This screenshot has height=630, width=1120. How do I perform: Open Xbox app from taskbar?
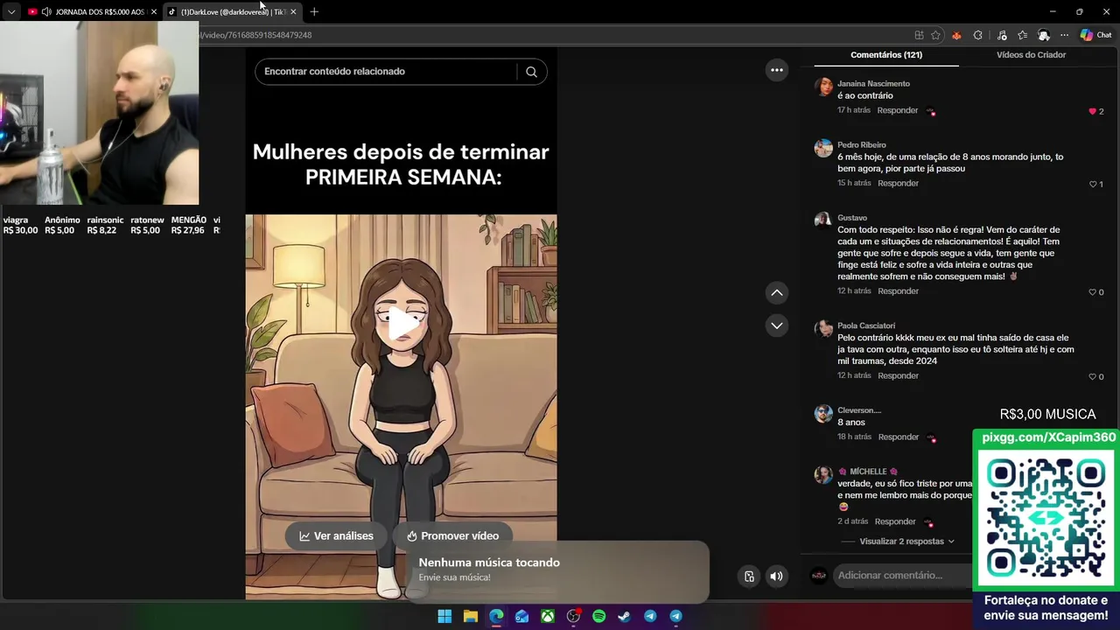coord(547,616)
